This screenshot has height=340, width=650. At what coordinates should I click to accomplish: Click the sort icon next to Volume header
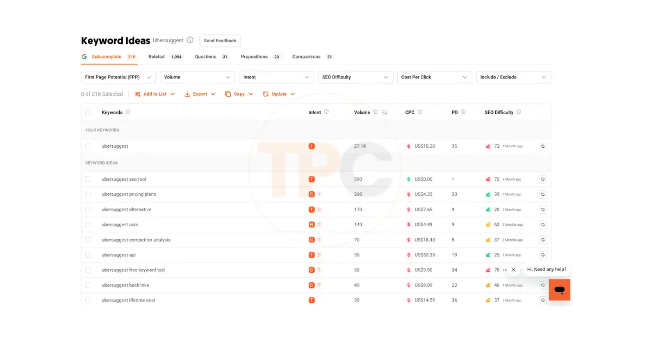coord(385,113)
